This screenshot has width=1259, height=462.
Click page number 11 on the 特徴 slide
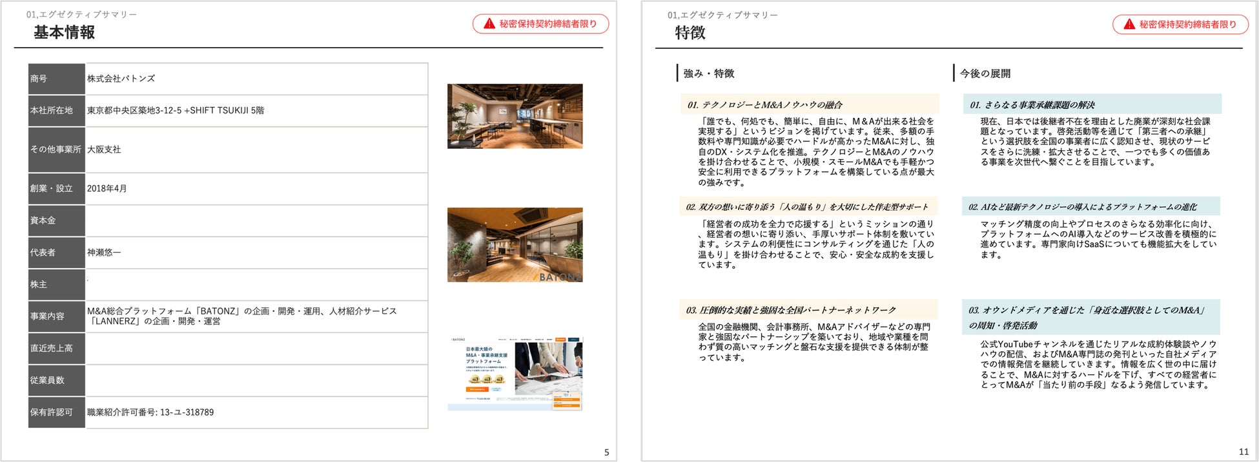[1244, 452]
